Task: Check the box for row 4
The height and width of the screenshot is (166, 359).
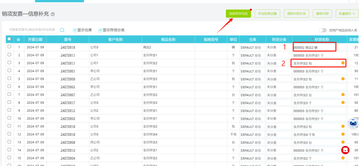Action: pos(9,71)
